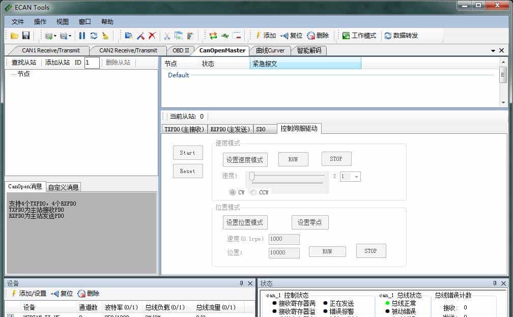
Task: Click the 设置零点 set zero button
Action: [310, 222]
